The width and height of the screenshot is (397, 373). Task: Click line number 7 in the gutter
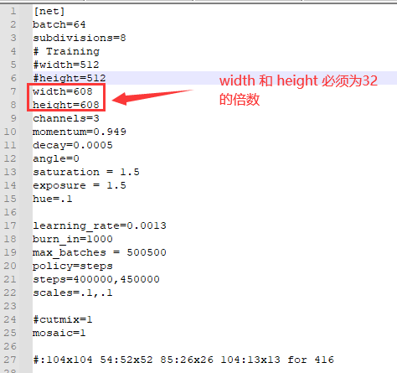pyautogui.click(x=13, y=91)
